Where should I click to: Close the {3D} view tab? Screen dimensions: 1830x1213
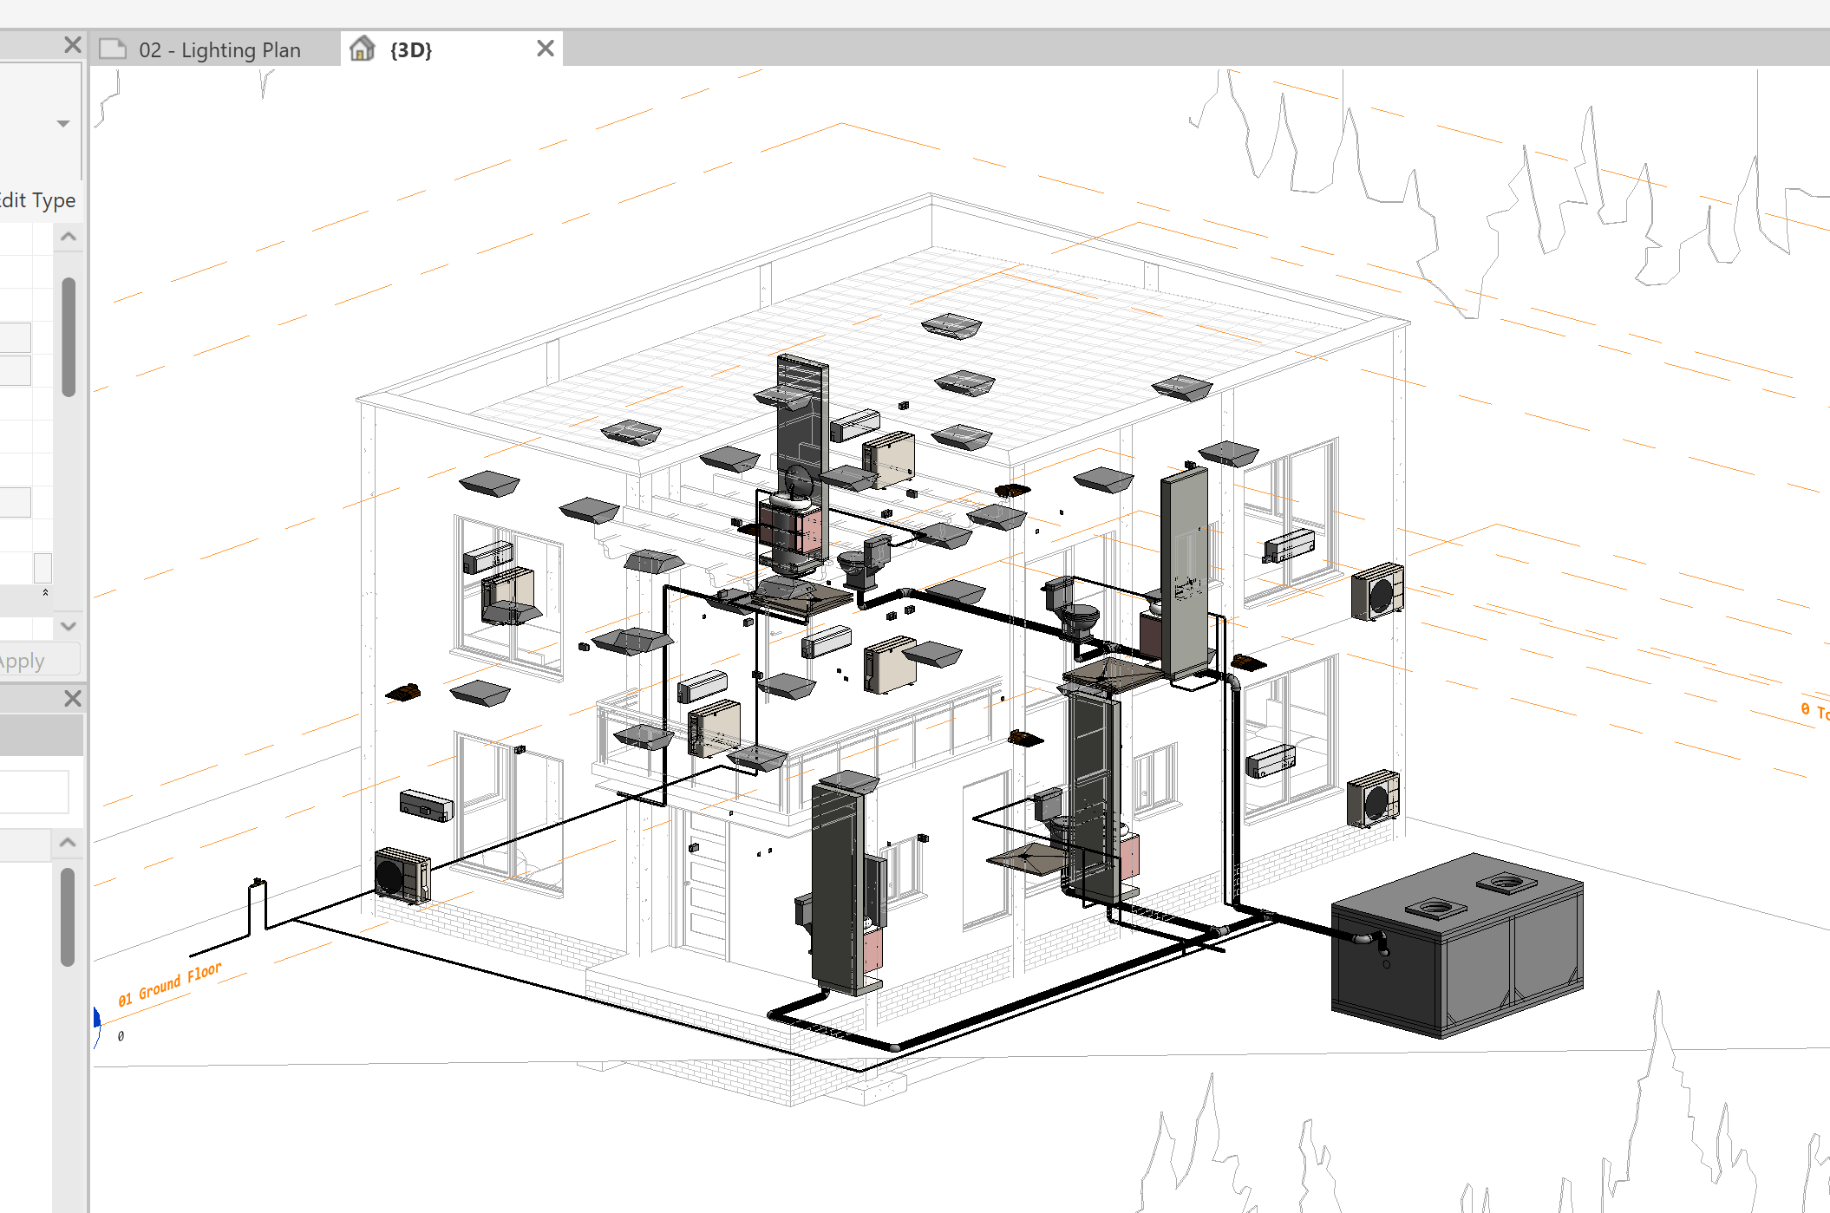[x=545, y=49]
